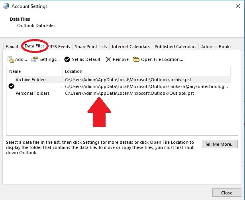The height and width of the screenshot is (200, 245).
Task: Click the Set as Default checkmark icon
Action: tap(67, 59)
